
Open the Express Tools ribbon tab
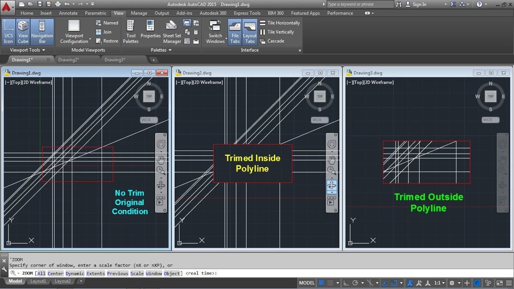[247, 13]
